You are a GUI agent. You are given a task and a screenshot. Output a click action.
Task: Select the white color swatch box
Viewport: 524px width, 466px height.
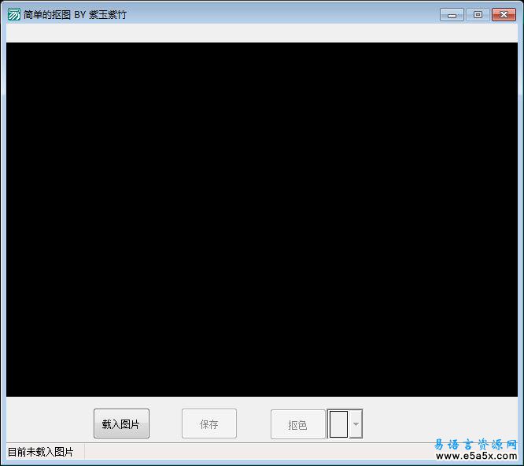(x=338, y=423)
